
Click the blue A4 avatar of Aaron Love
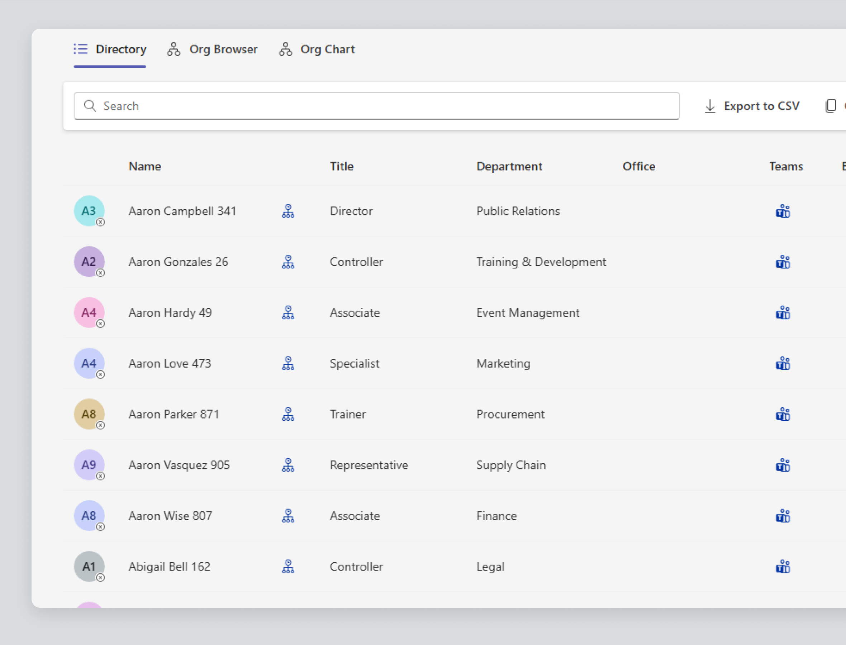(89, 363)
